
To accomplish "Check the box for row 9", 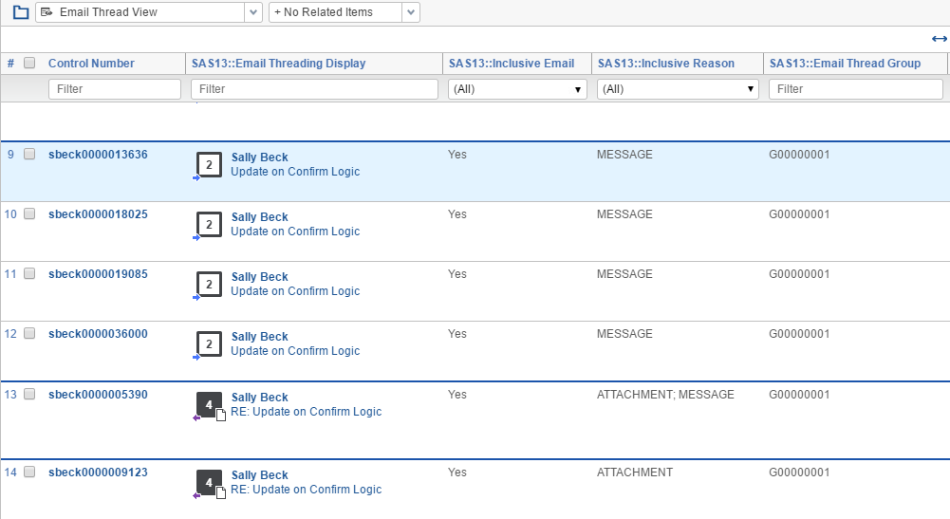I will [29, 154].
